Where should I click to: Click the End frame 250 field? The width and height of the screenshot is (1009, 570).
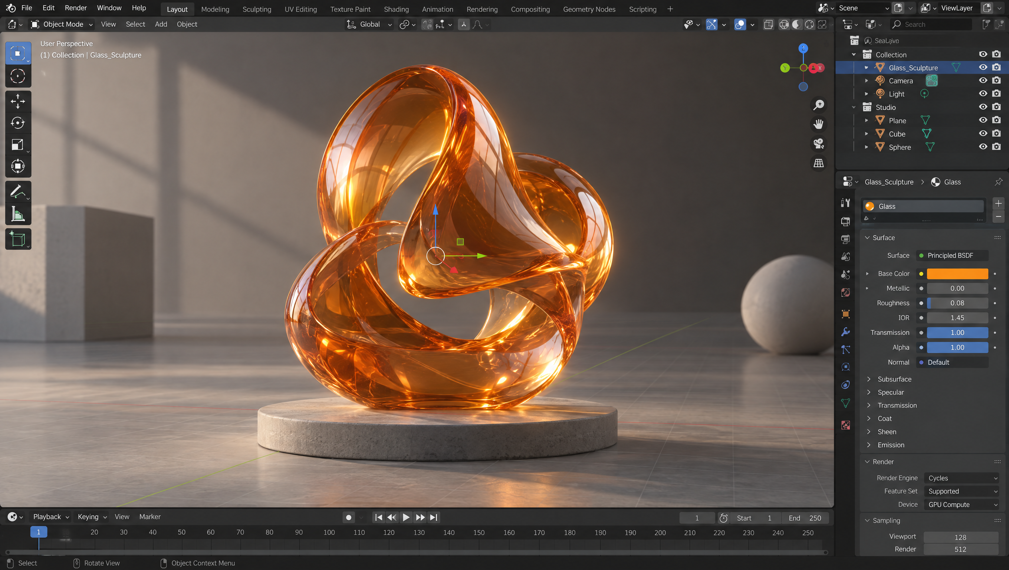(805, 518)
